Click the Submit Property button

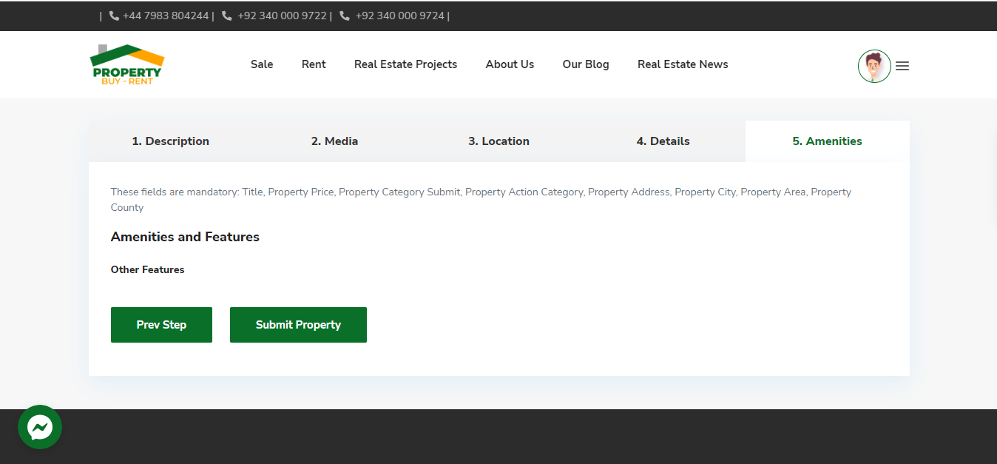(298, 325)
